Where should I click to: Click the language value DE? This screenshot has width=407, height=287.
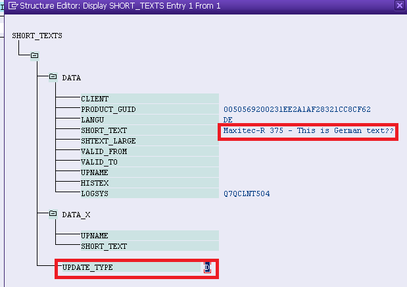pos(228,120)
